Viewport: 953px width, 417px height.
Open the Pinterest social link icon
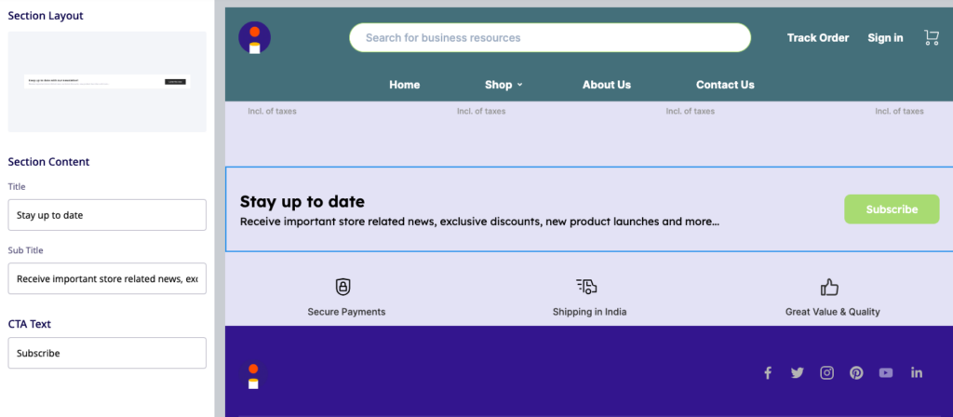click(856, 372)
